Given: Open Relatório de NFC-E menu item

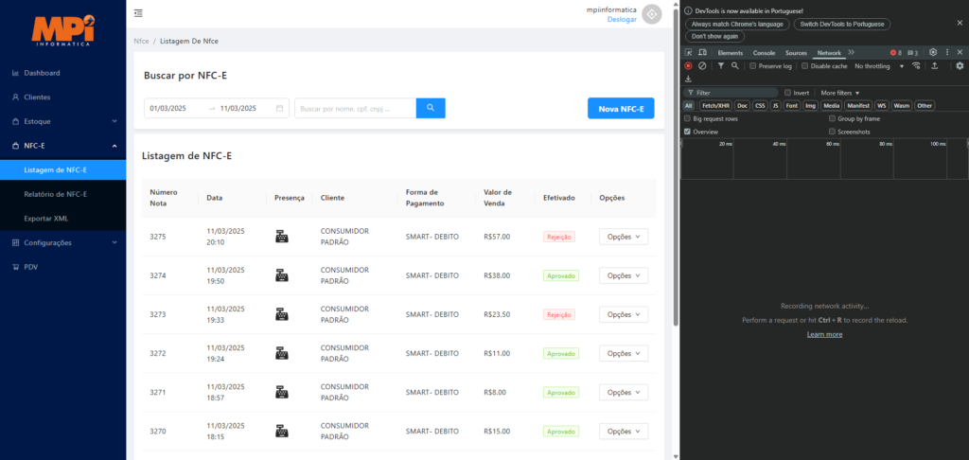Looking at the screenshot, I should tap(55, 194).
